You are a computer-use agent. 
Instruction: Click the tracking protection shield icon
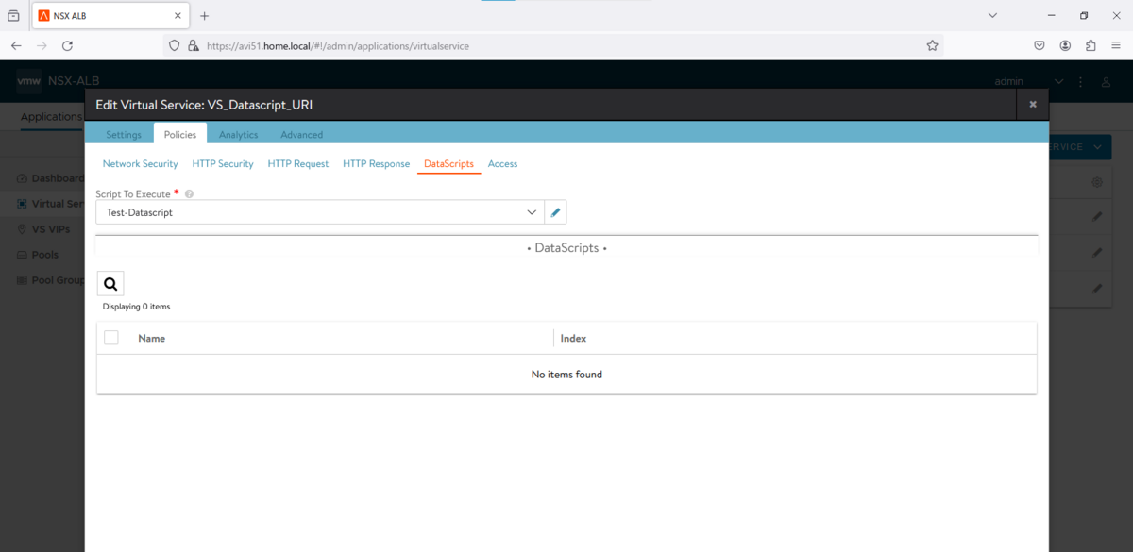coord(173,45)
